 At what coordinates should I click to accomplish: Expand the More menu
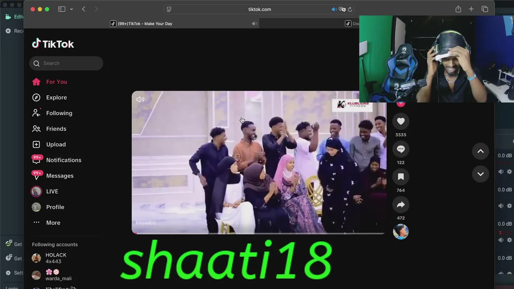pyautogui.click(x=53, y=223)
